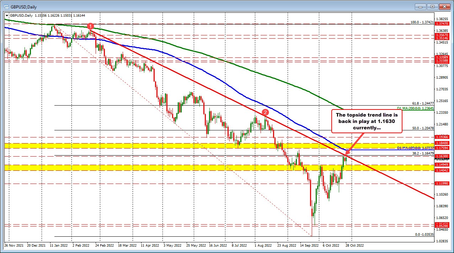Select the 'topside trend line' annotation box
454x253 pixels.
tap(366, 121)
